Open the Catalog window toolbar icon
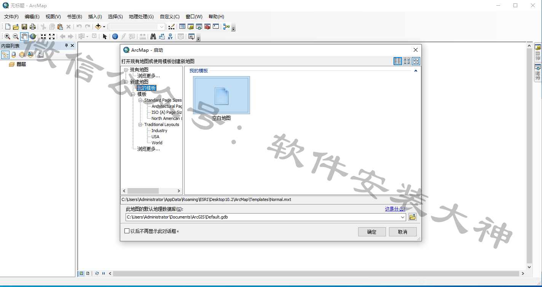The height and width of the screenshot is (287, 542). (191, 27)
